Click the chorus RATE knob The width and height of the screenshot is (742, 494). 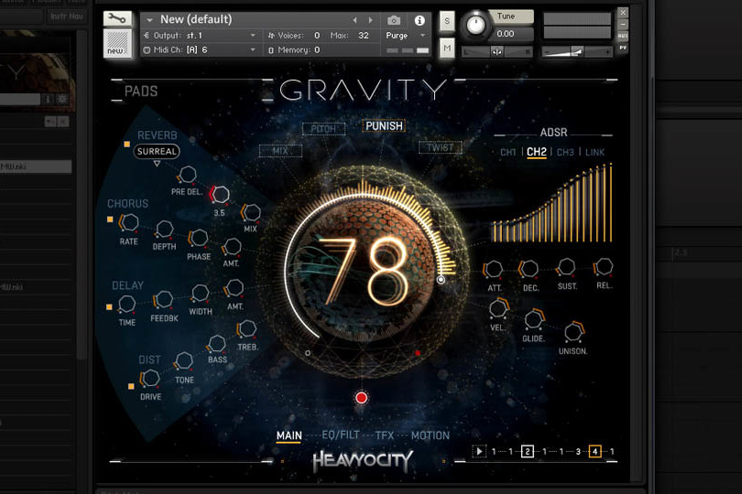129,222
